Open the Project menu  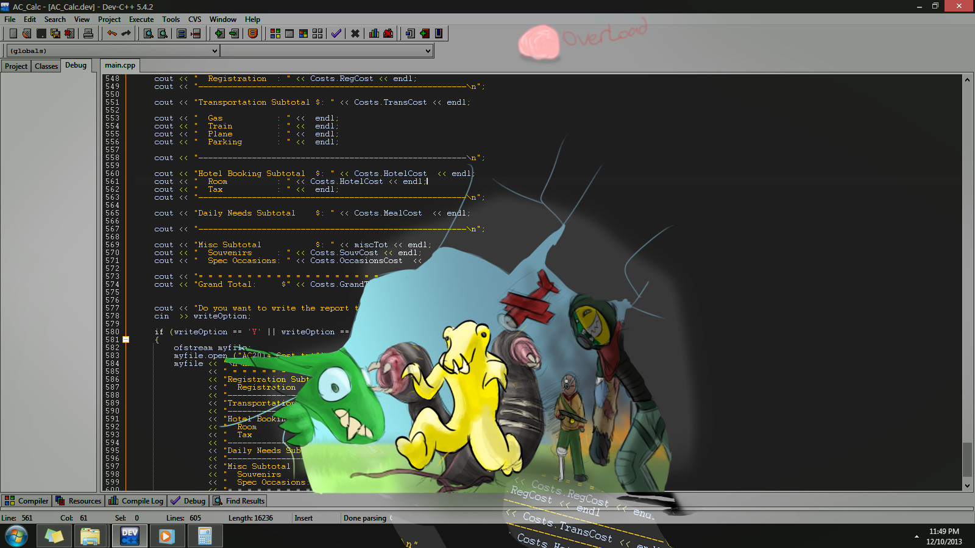coord(109,19)
